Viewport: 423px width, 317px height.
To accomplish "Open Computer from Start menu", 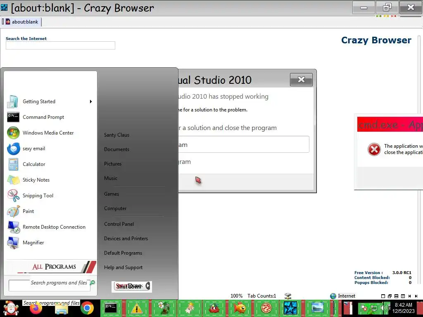I will click(115, 208).
